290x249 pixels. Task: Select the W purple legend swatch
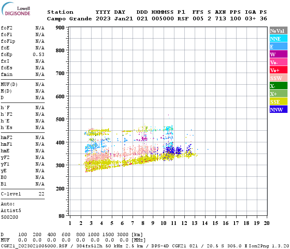pyautogui.click(x=278, y=54)
